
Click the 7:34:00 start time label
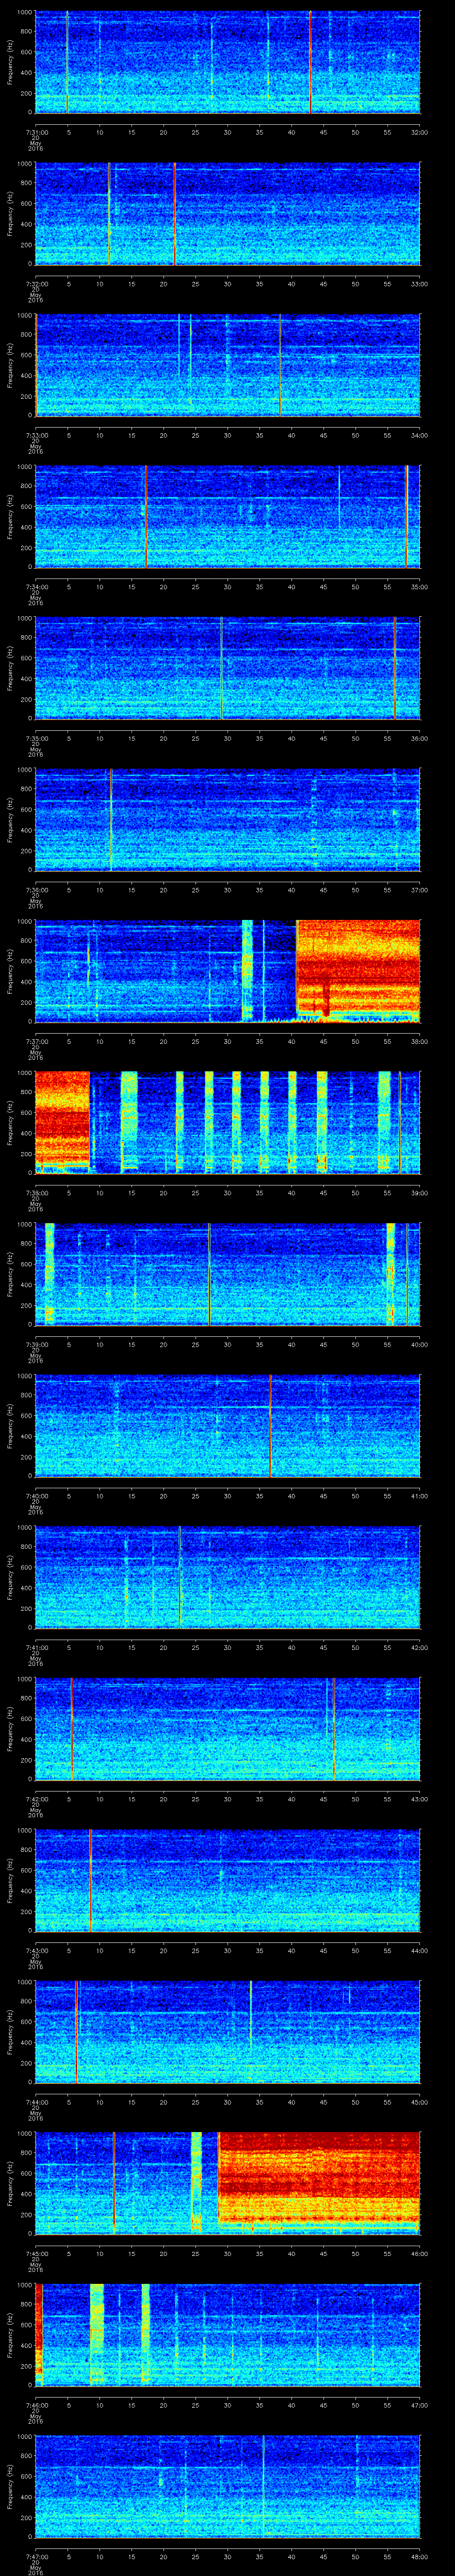pyautogui.click(x=36, y=587)
